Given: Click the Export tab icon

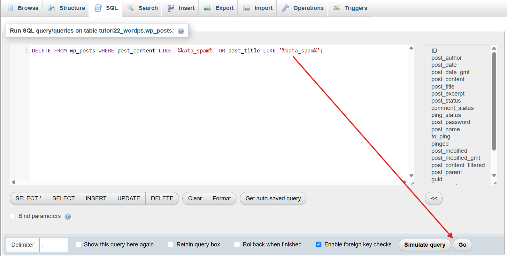Looking at the screenshot, I should [x=207, y=8].
